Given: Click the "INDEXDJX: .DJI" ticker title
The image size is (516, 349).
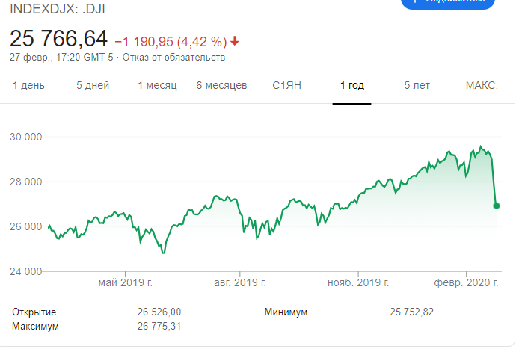Looking at the screenshot, I should tap(58, 9).
